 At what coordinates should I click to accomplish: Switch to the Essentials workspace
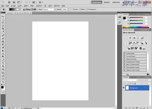pyautogui.click(x=97, y=2)
